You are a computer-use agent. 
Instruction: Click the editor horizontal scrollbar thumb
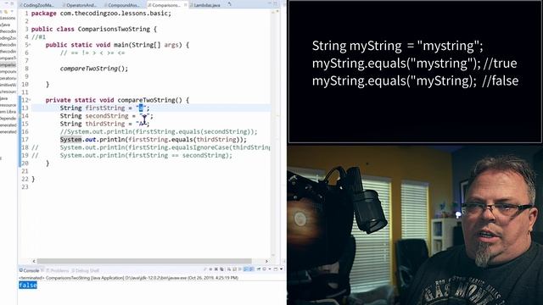(x=144, y=261)
